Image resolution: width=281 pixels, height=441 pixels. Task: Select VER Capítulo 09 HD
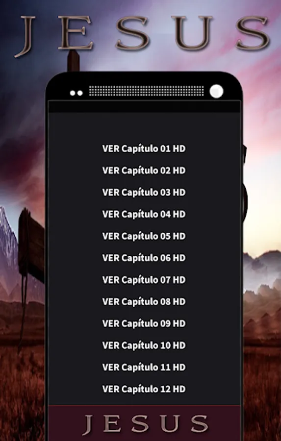click(x=144, y=324)
